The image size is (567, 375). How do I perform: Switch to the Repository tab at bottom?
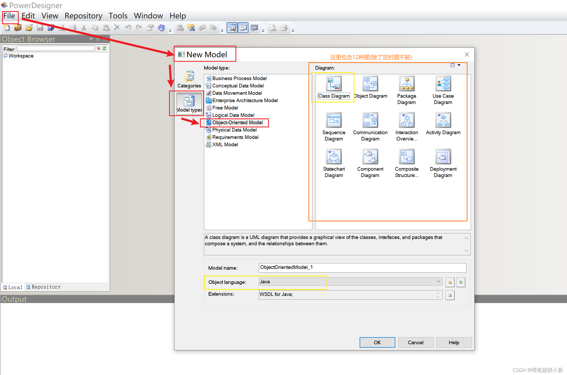tap(43, 287)
